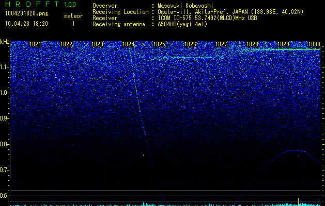
Task: Click the 1823 time marker
Action: tap(98, 44)
